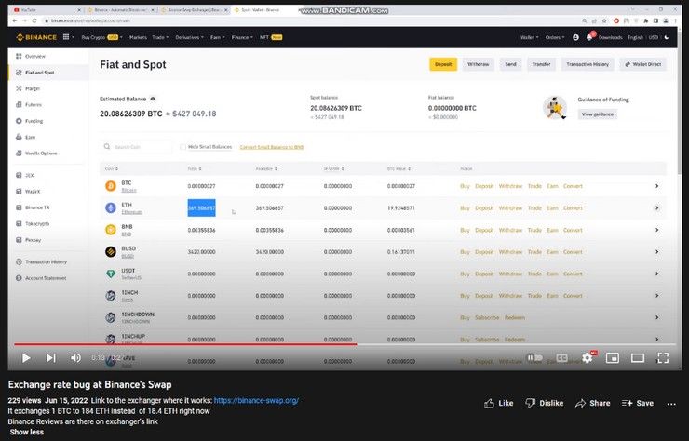Enable miniplayer mode
Screen dimensions: 689x441
(x=612, y=358)
